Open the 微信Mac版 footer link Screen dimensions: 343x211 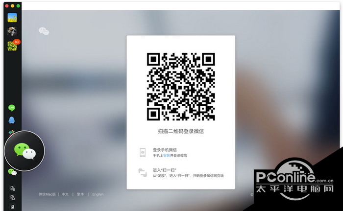tap(47, 194)
